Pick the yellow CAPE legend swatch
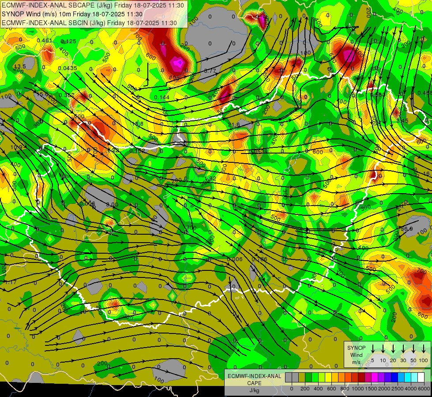The height and width of the screenshot is (397, 432). 328,378
